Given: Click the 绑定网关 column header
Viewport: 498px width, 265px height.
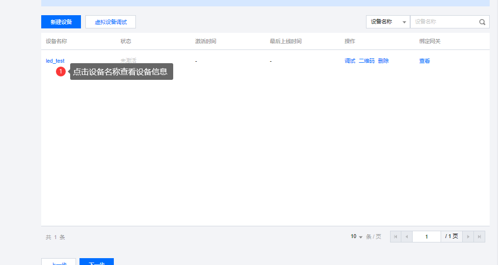Looking at the screenshot, I should click(430, 41).
